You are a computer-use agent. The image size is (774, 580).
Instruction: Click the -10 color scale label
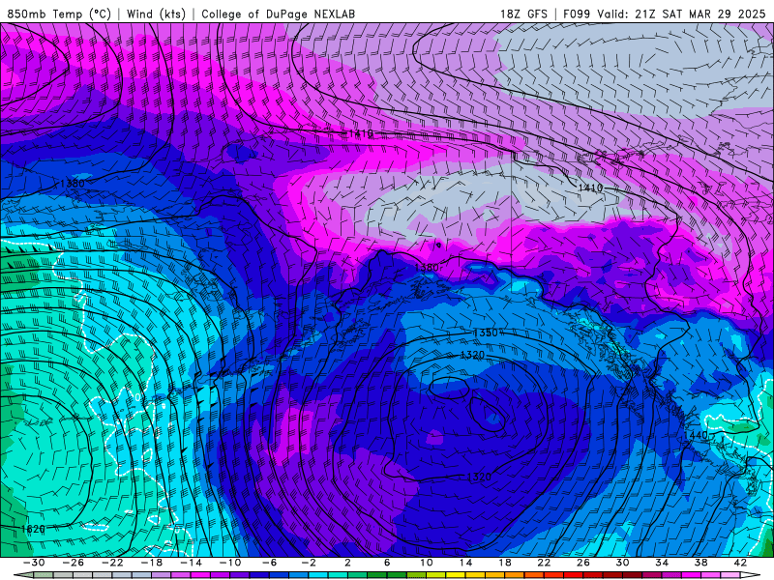tap(230, 563)
